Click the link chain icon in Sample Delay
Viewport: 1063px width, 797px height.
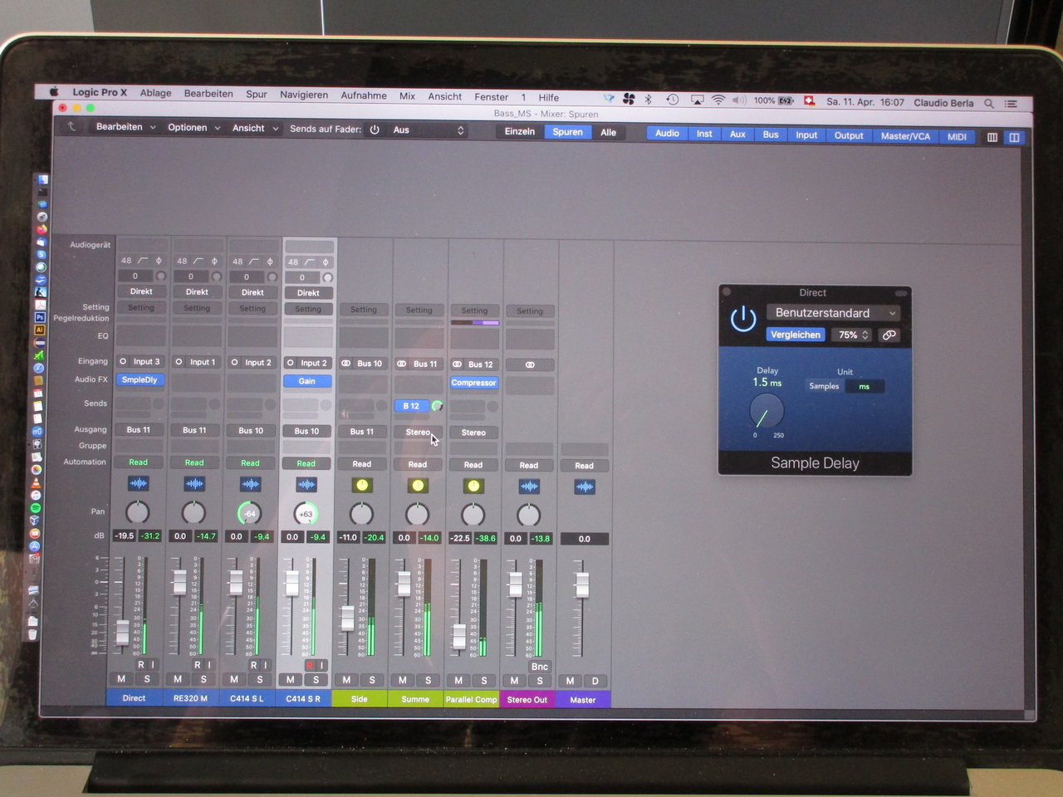(889, 335)
